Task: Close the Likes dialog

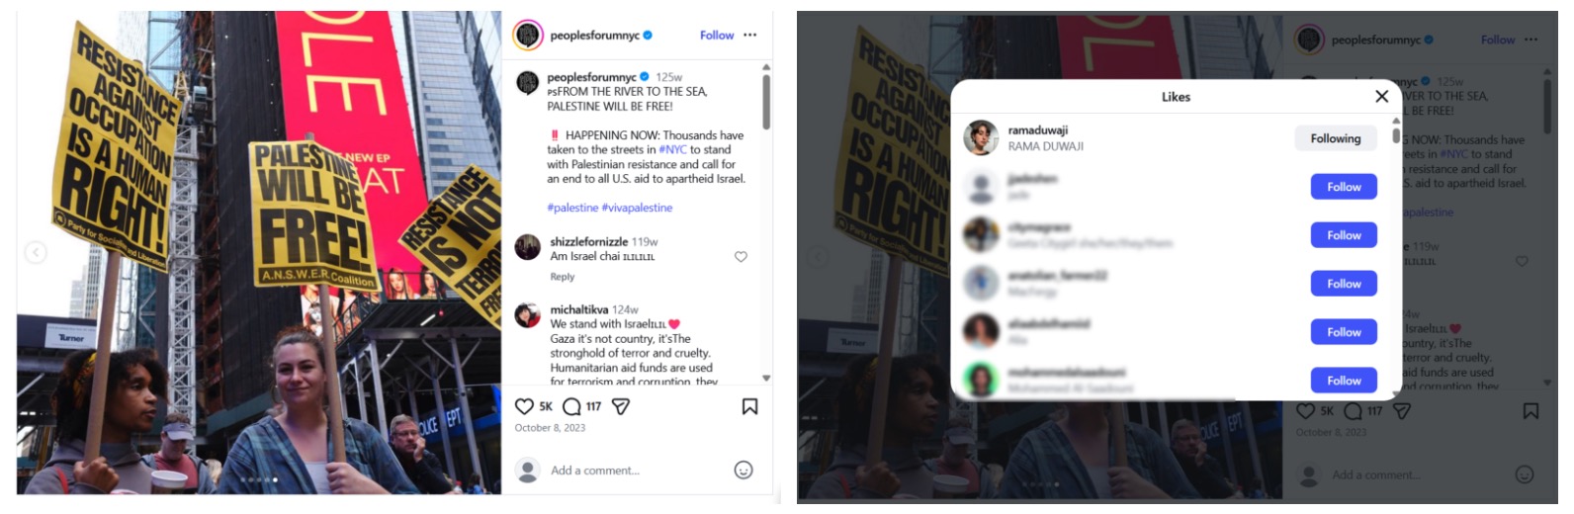Action: click(1381, 96)
